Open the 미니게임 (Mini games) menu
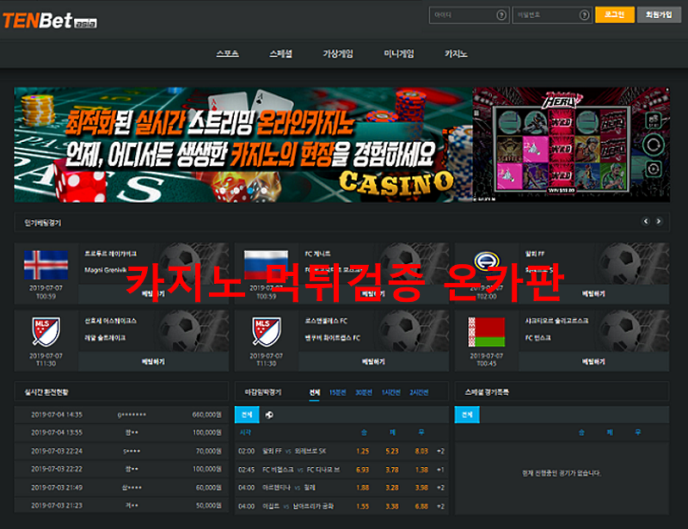Image resolution: width=688 pixels, height=529 pixels. 399,53
